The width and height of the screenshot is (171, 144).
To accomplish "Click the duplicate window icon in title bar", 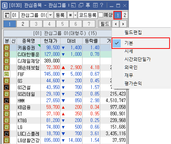I will 81,5.
